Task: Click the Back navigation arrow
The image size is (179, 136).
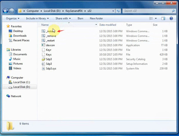Action: pos(5,11)
